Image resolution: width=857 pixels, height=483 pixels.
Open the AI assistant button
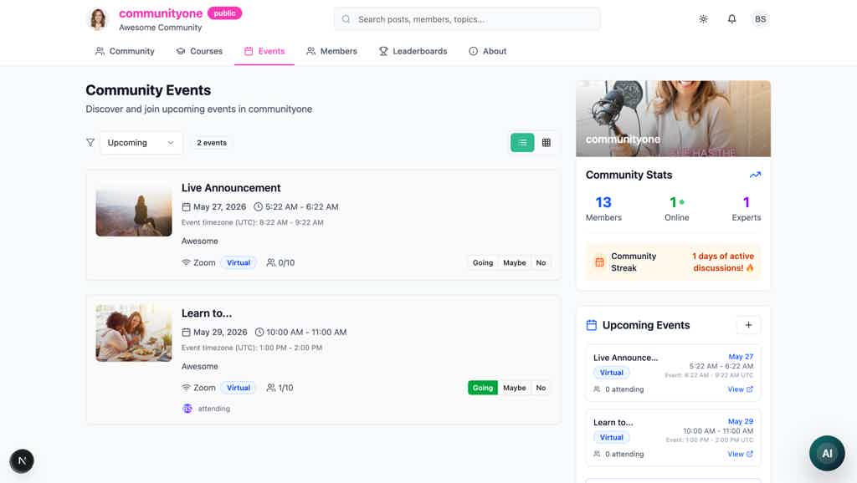click(826, 453)
